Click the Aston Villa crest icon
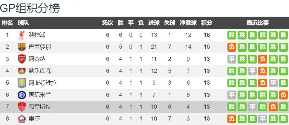 (22, 83)
